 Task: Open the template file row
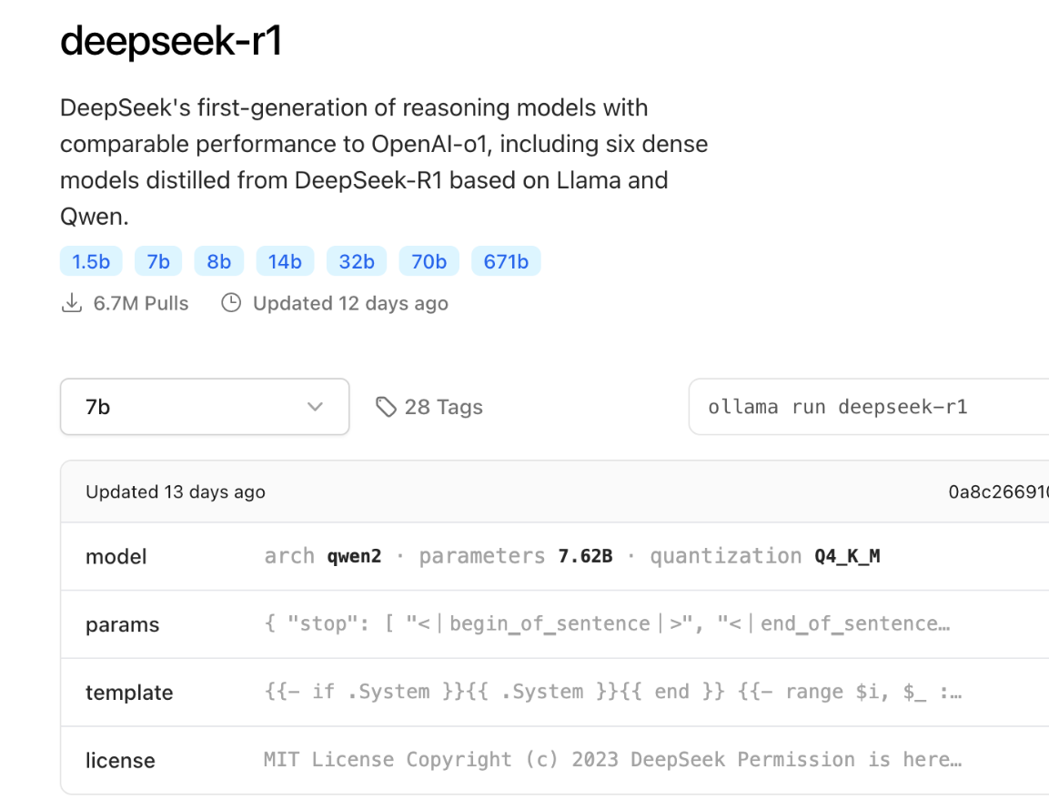(555, 692)
